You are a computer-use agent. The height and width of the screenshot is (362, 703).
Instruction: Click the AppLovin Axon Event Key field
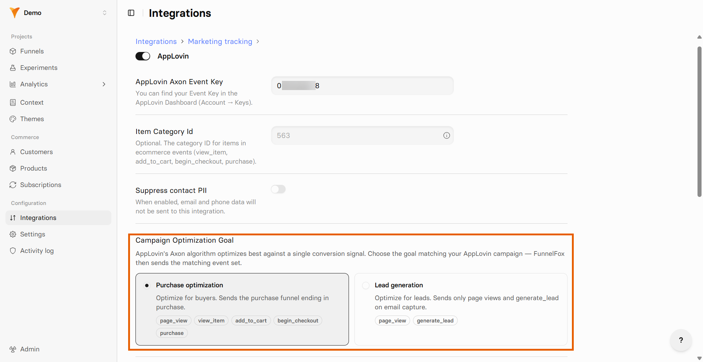362,86
